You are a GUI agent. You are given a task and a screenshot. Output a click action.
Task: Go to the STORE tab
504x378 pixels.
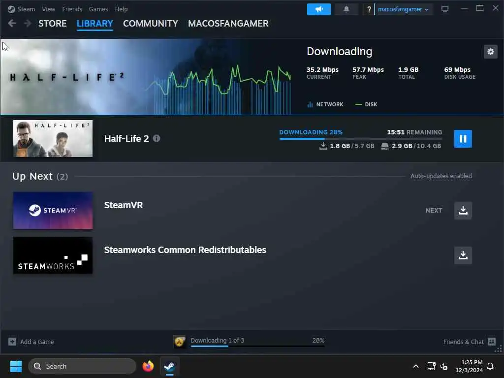(52, 24)
